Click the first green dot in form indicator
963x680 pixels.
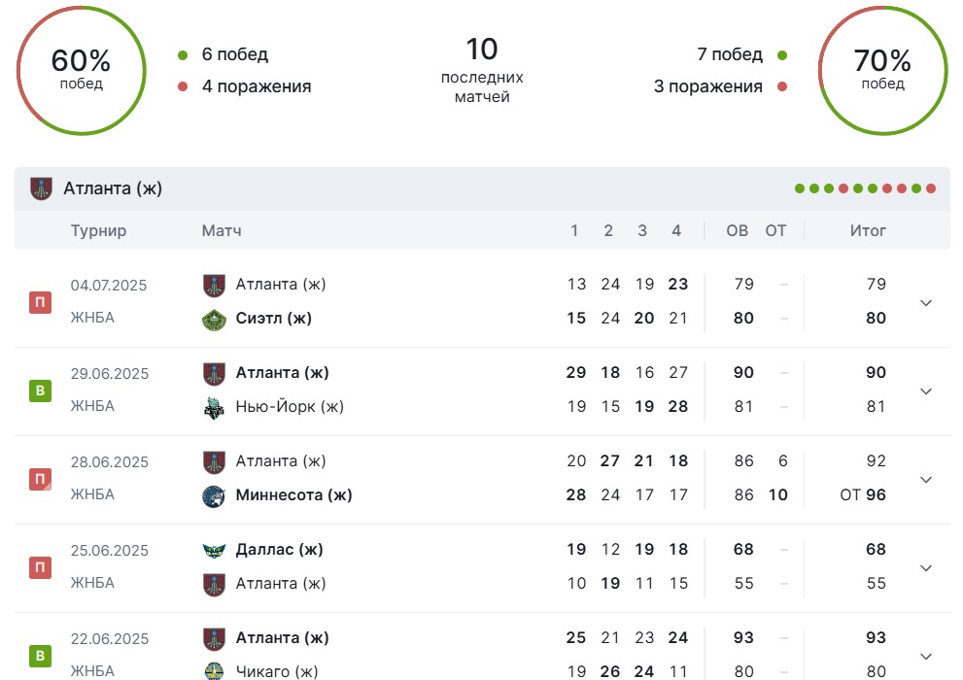coord(800,188)
